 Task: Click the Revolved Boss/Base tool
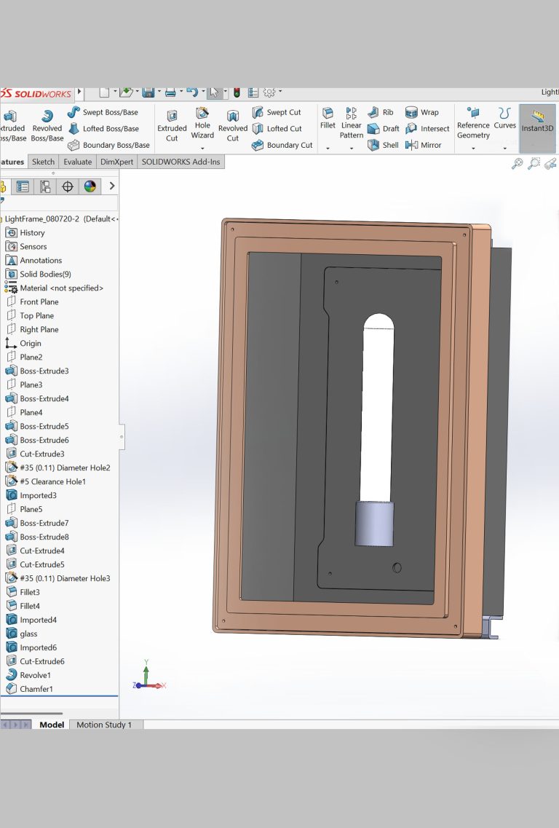[x=47, y=125]
